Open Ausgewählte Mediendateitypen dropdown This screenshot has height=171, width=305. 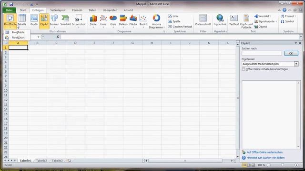[x=296, y=64]
